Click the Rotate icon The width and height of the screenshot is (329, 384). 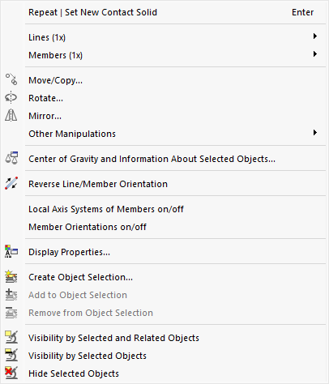coord(11,97)
